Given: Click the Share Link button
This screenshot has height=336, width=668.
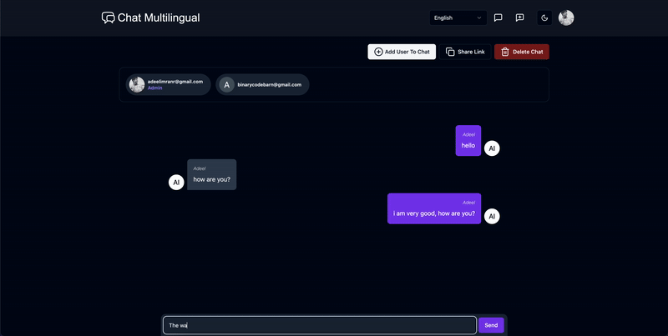Looking at the screenshot, I should pyautogui.click(x=465, y=52).
